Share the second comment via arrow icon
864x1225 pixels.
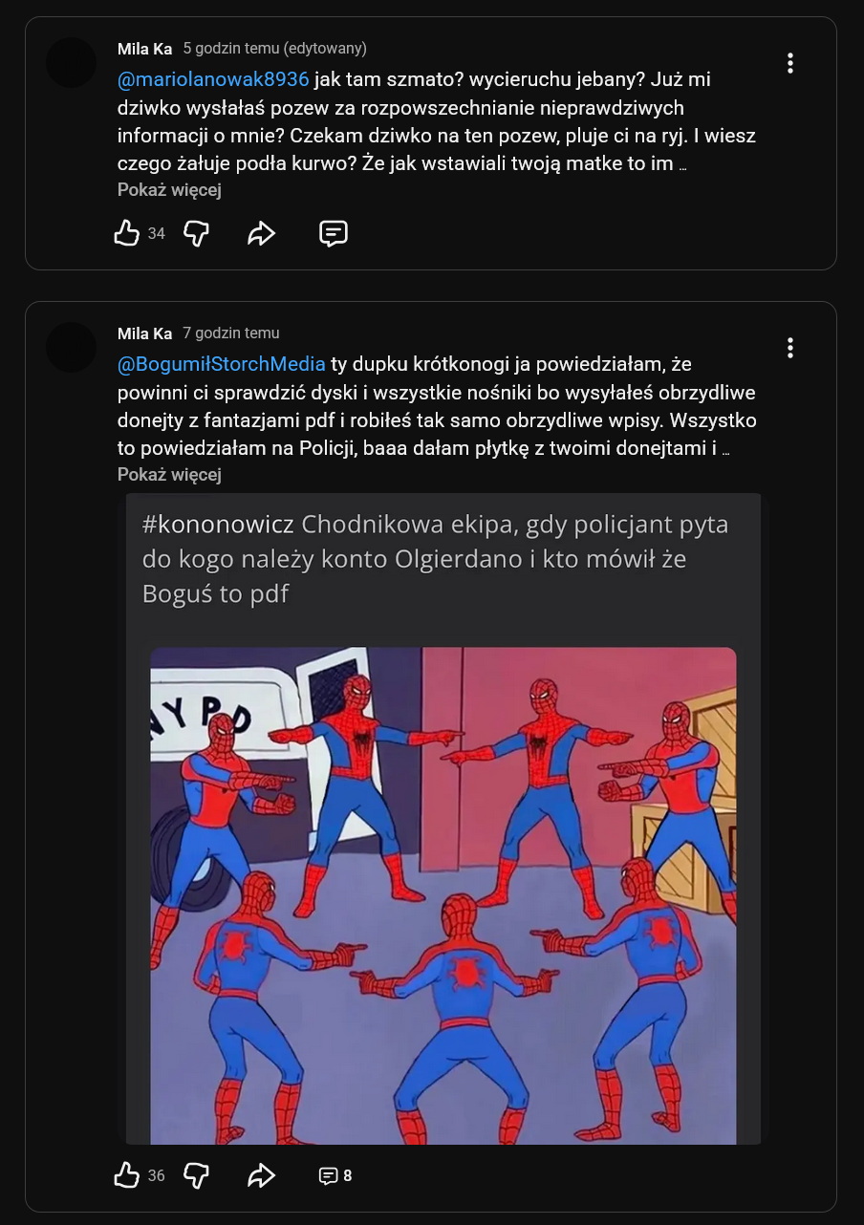[261, 1175]
